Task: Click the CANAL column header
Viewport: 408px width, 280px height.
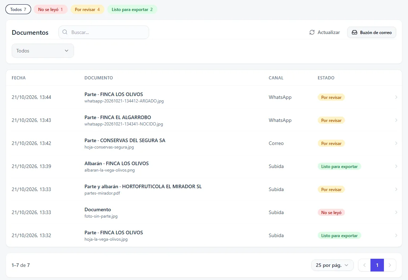Action: [x=276, y=78]
